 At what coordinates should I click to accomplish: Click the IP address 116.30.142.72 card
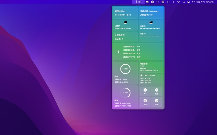(125, 13)
